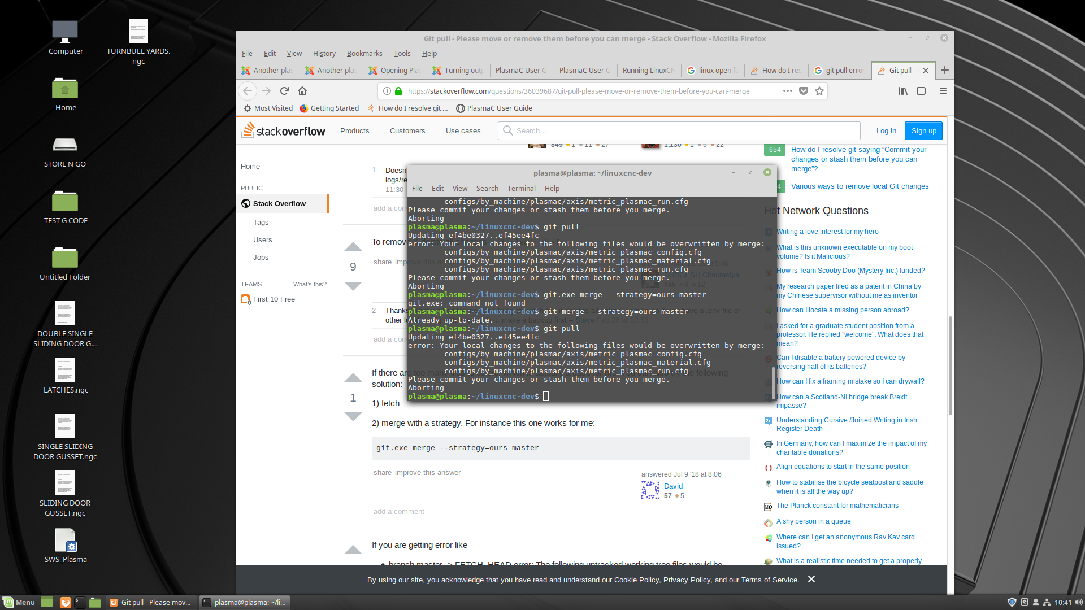Open Computer desktop icon

tap(65, 38)
